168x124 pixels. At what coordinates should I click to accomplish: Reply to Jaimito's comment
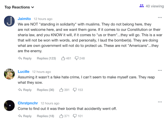pos(25,58)
